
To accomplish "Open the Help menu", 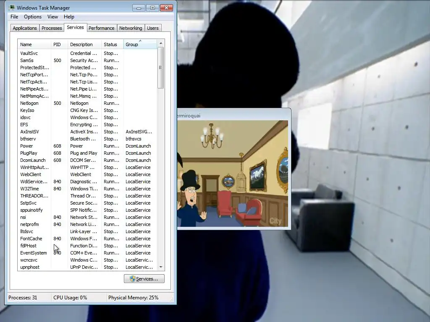I will click(69, 17).
